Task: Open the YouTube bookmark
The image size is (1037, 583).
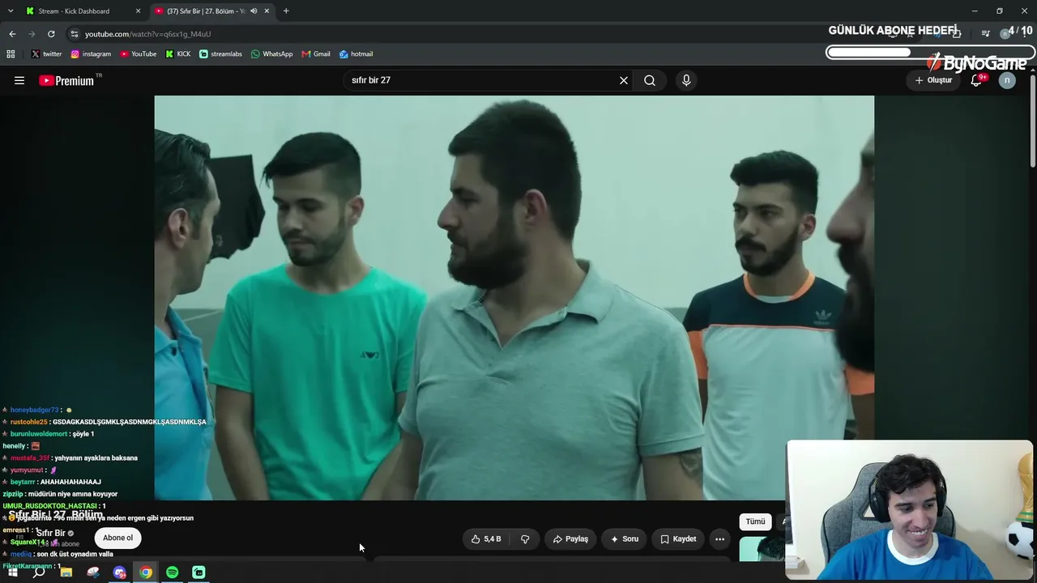Action: (139, 54)
